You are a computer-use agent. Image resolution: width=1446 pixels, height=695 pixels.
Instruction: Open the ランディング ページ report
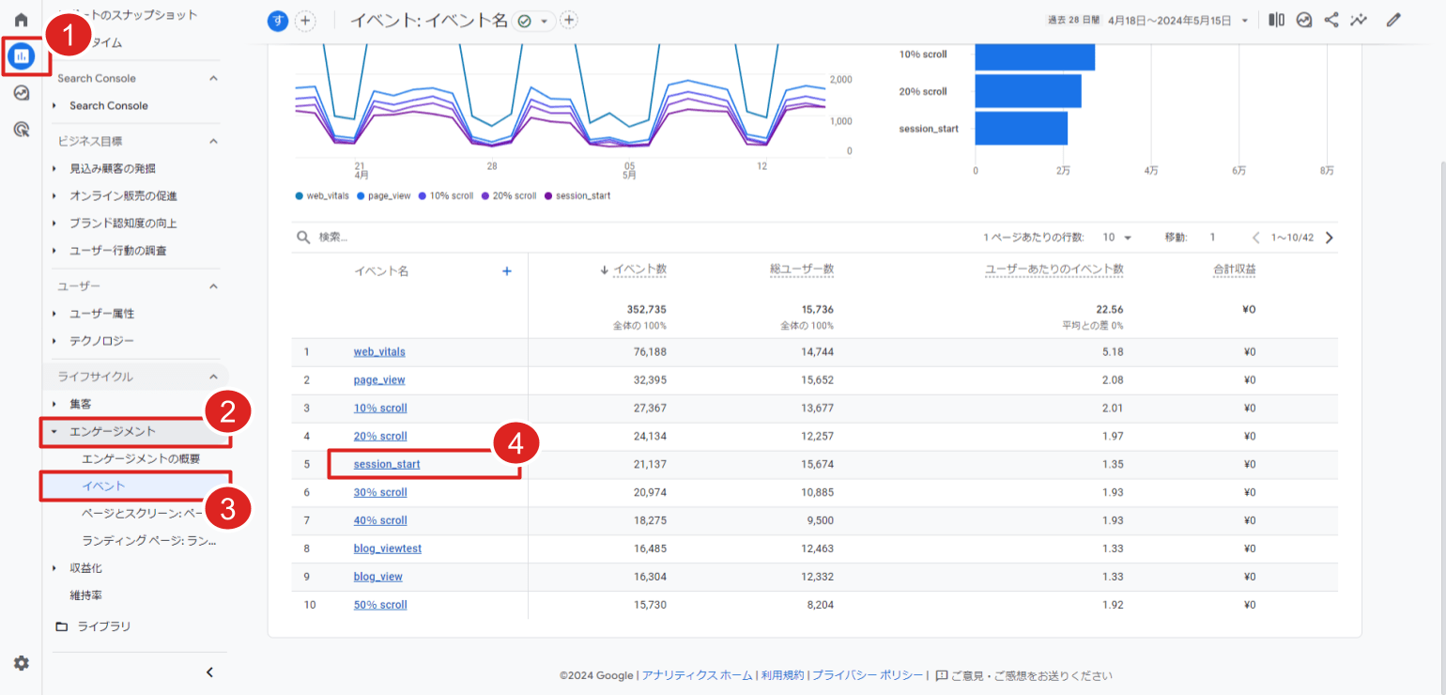(149, 541)
